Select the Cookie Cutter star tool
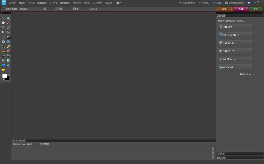 (3, 42)
